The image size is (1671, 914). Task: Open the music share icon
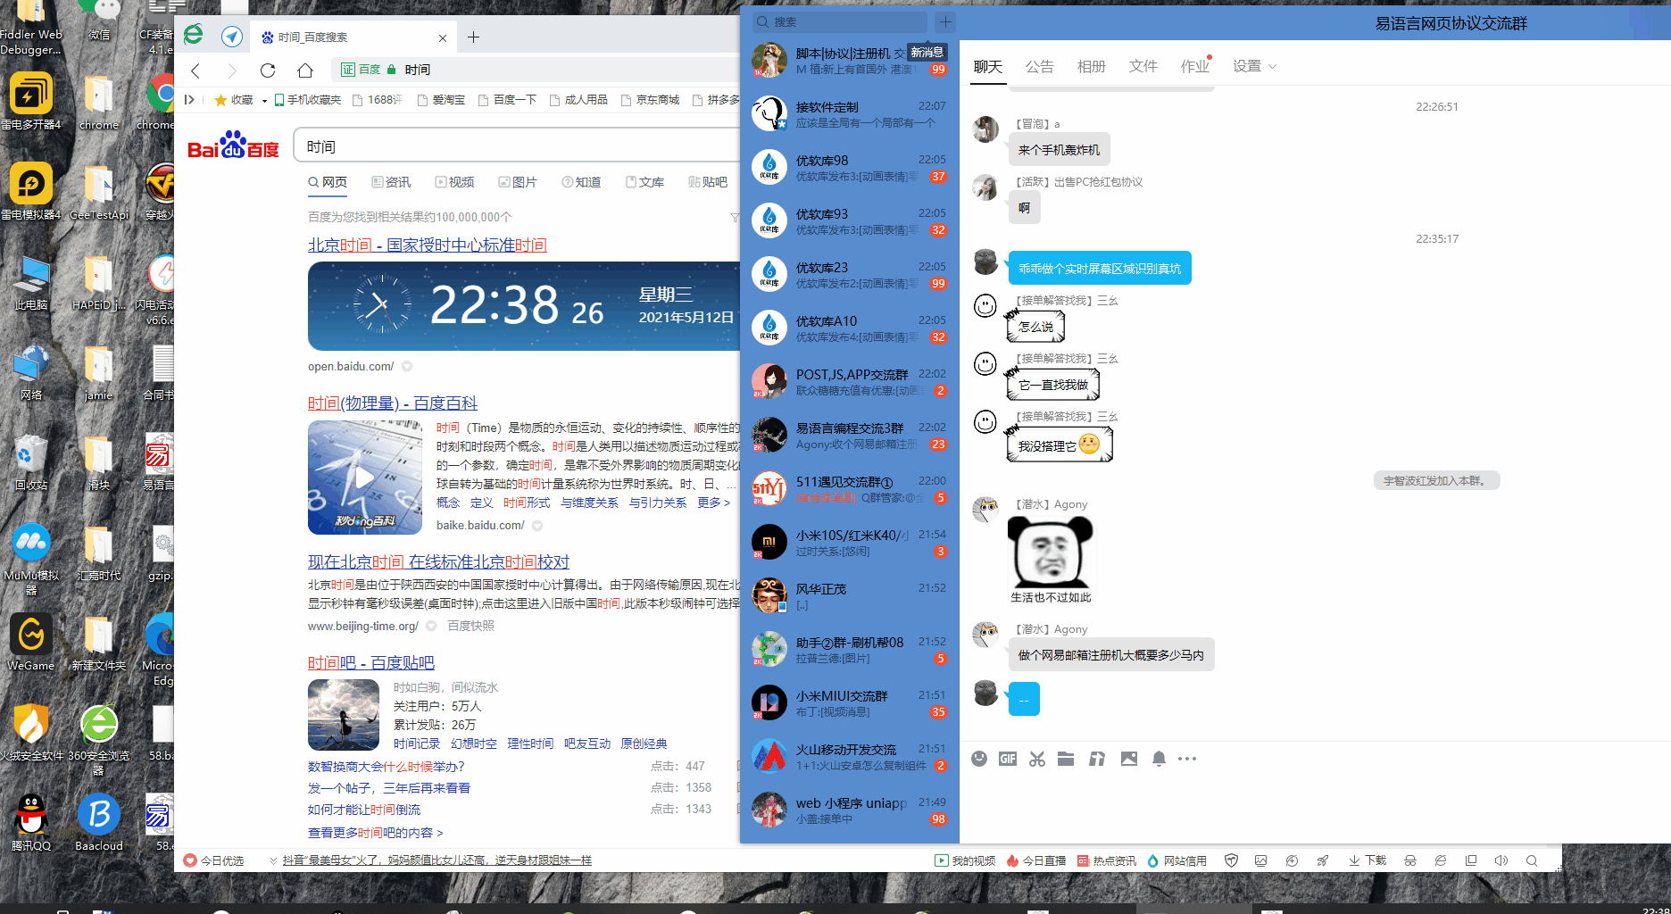tap(1097, 759)
